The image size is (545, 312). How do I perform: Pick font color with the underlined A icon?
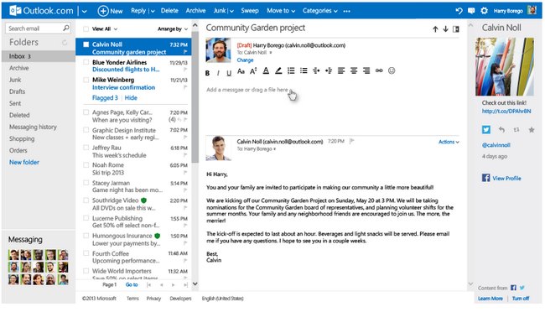[x=266, y=71]
